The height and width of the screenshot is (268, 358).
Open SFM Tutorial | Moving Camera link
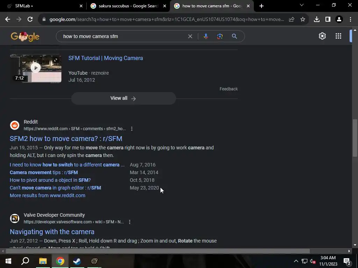click(106, 58)
